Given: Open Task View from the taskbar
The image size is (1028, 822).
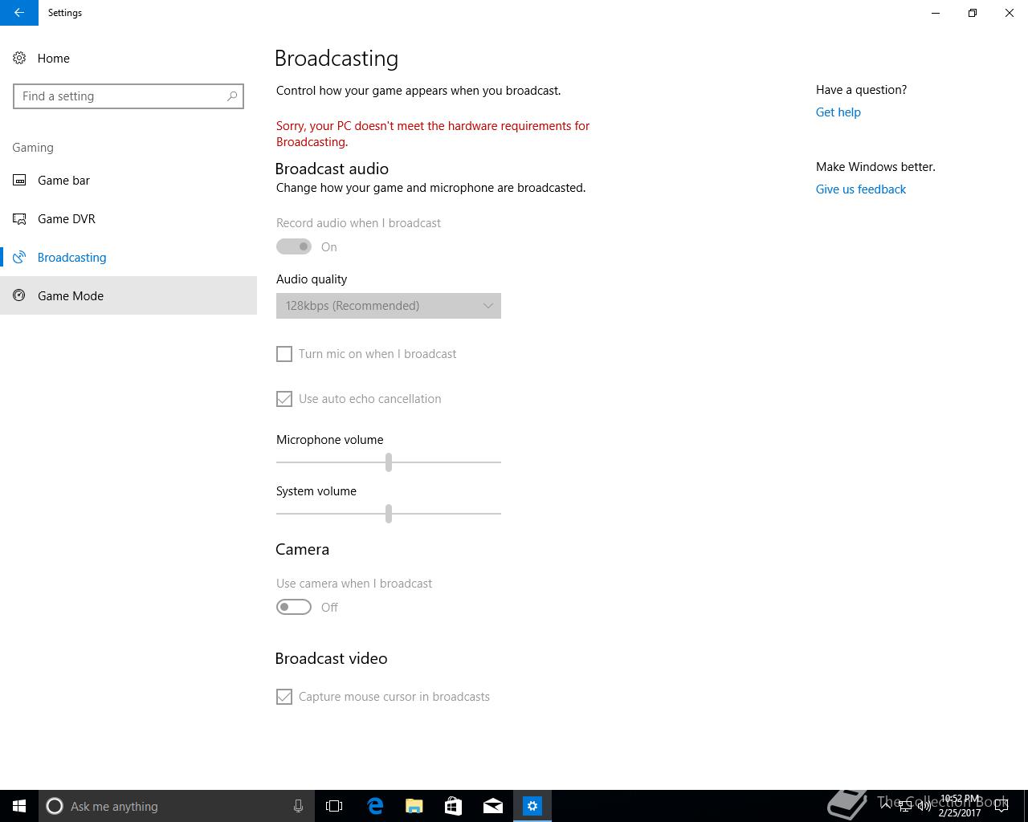Looking at the screenshot, I should 334,806.
